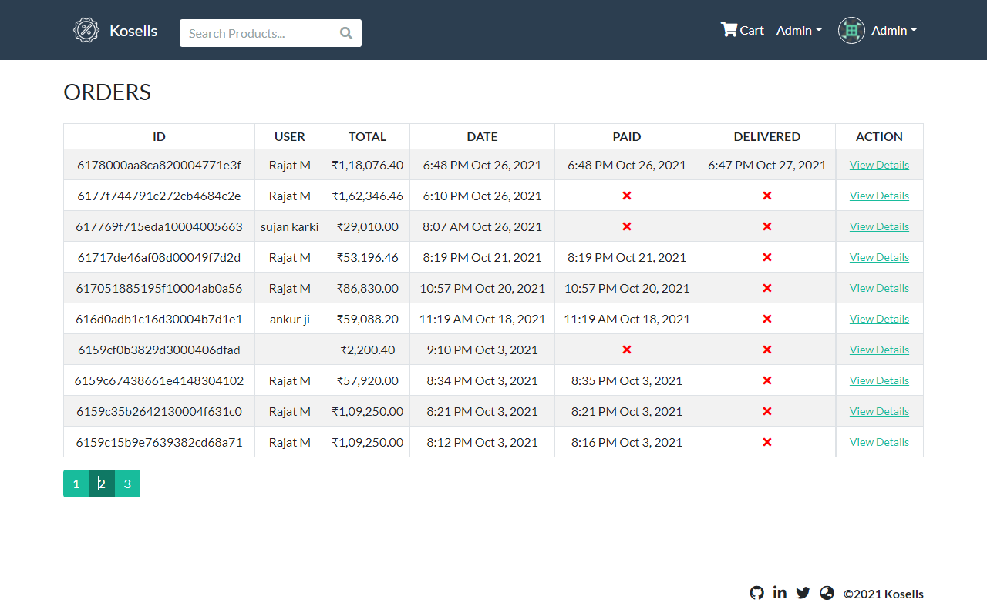
Task: Click total ₹1,18,076.40
Action: (x=367, y=165)
